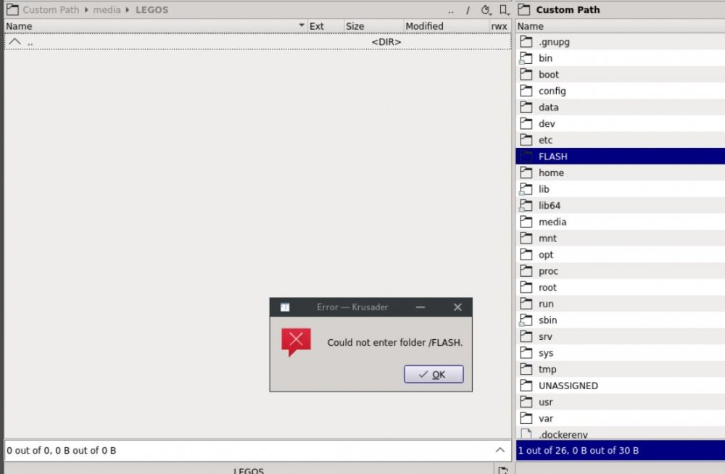The width and height of the screenshot is (725, 474).
Task: Select the tmp folder
Action: (x=620, y=370)
